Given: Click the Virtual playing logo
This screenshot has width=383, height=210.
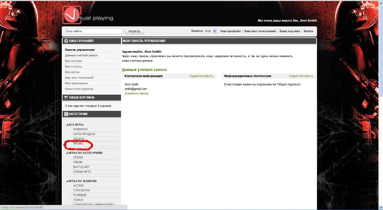Looking at the screenshot, I should pos(88,15).
